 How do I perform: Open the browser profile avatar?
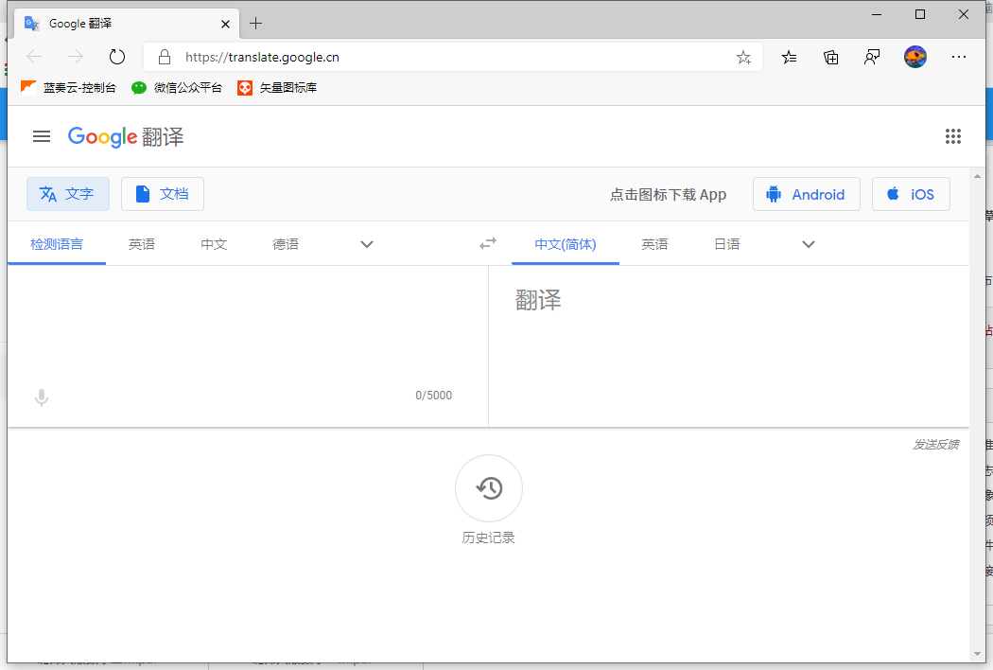915,57
